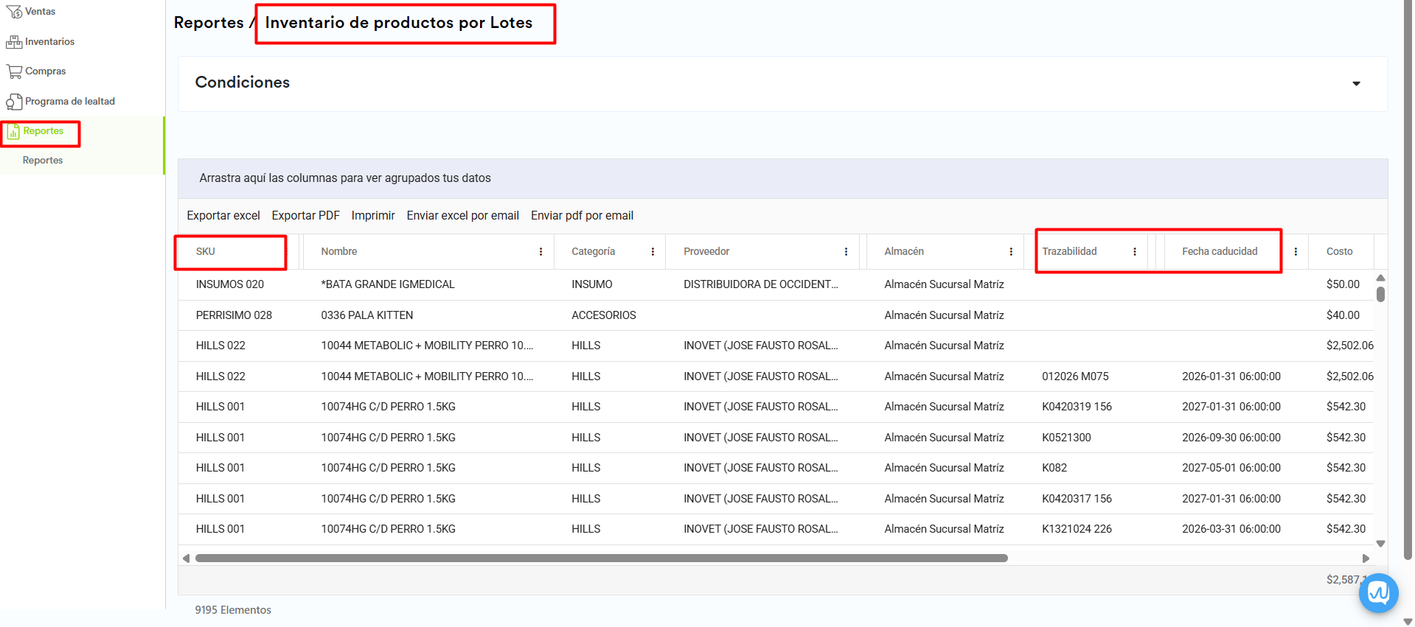Open Categoría column options menu
The image size is (1415, 627).
pos(653,252)
